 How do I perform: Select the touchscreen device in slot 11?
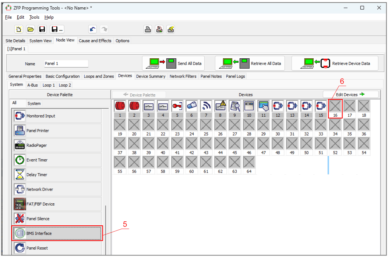point(263,106)
